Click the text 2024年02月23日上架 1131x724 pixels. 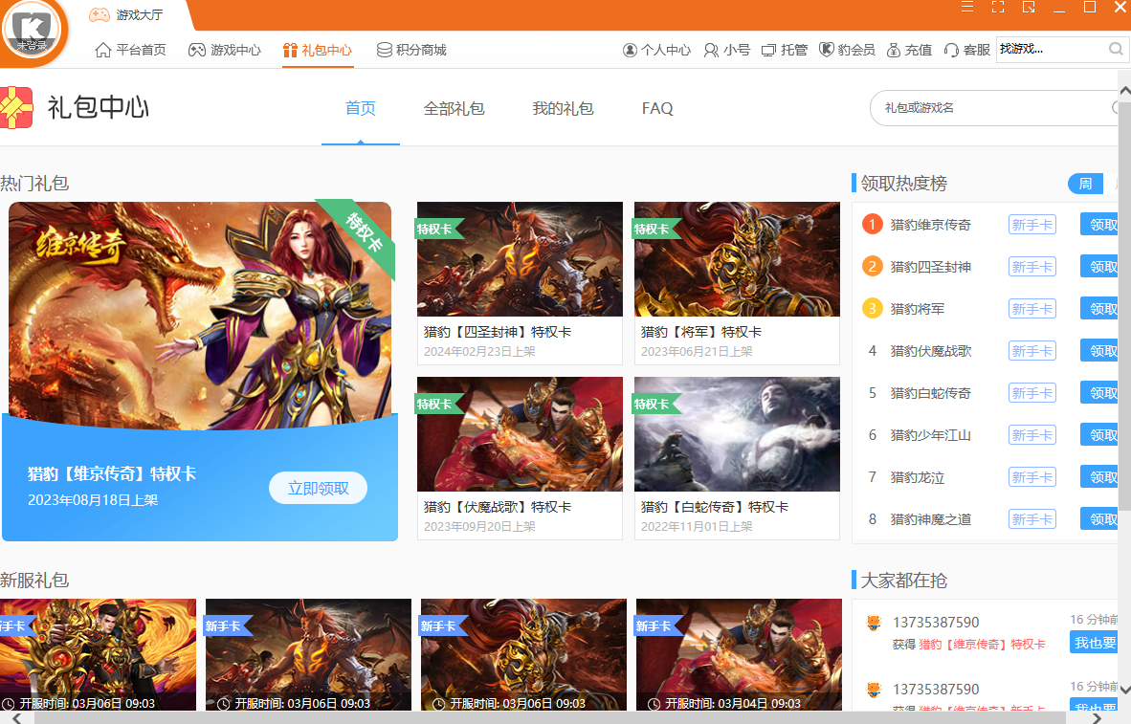(x=479, y=352)
